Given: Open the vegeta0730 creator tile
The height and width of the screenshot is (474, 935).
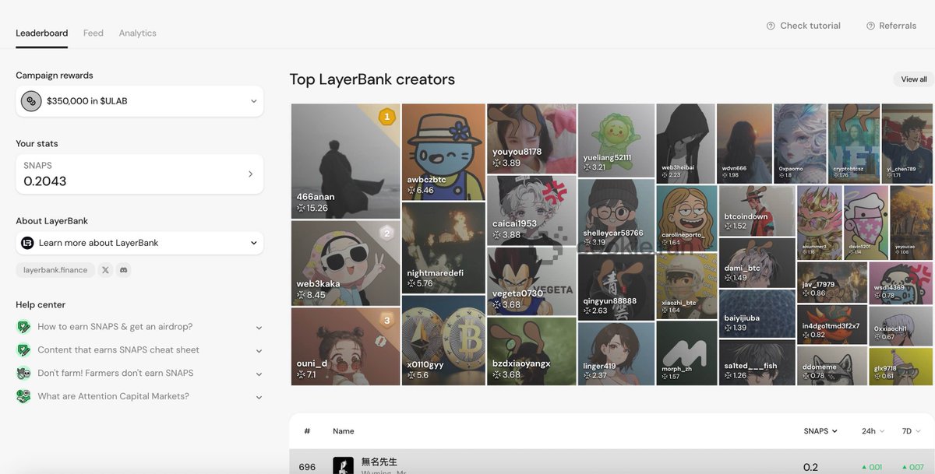Looking at the screenshot, I should tap(531, 281).
